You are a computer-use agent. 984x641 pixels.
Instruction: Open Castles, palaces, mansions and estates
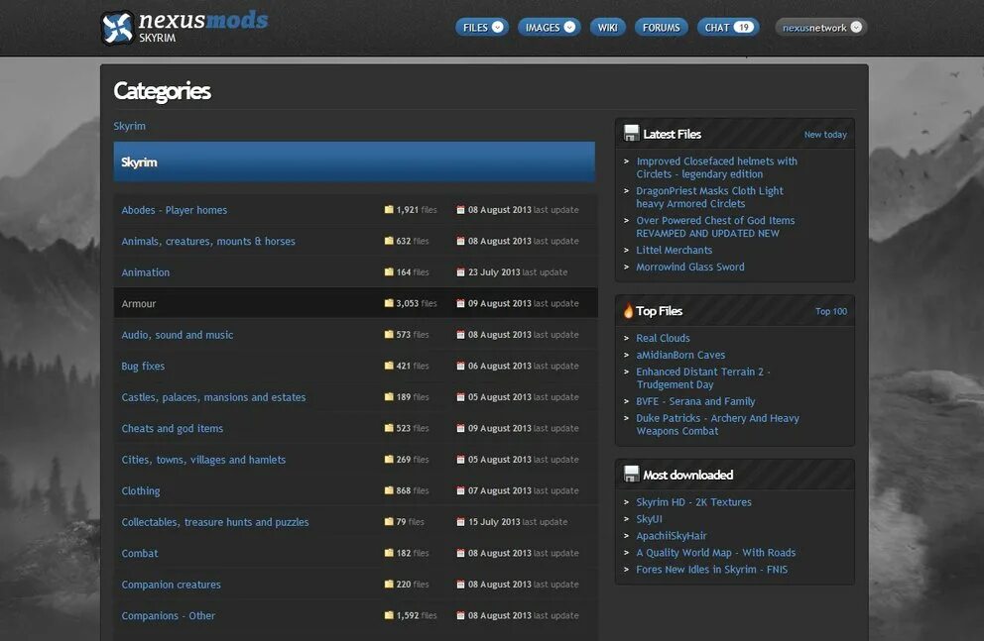(213, 397)
